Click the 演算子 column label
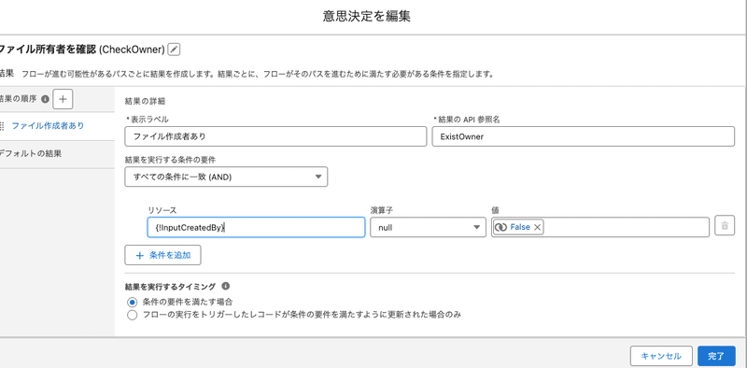 [381, 210]
